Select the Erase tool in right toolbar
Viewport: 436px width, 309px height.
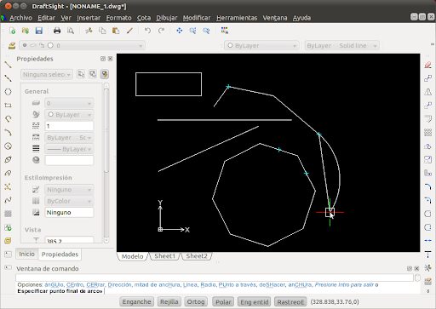[x=428, y=65]
